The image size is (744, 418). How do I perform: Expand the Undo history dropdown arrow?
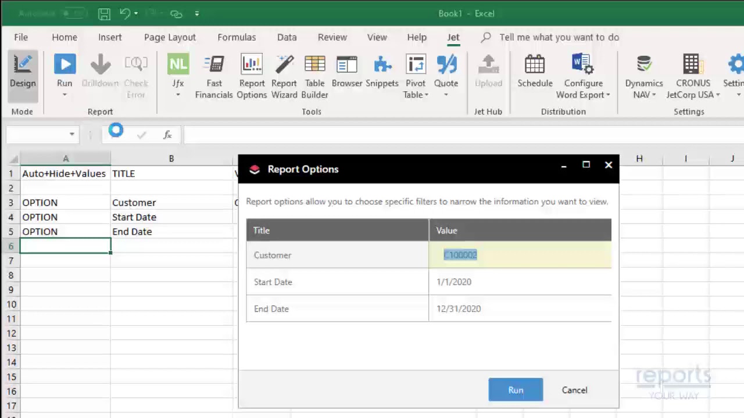136,13
